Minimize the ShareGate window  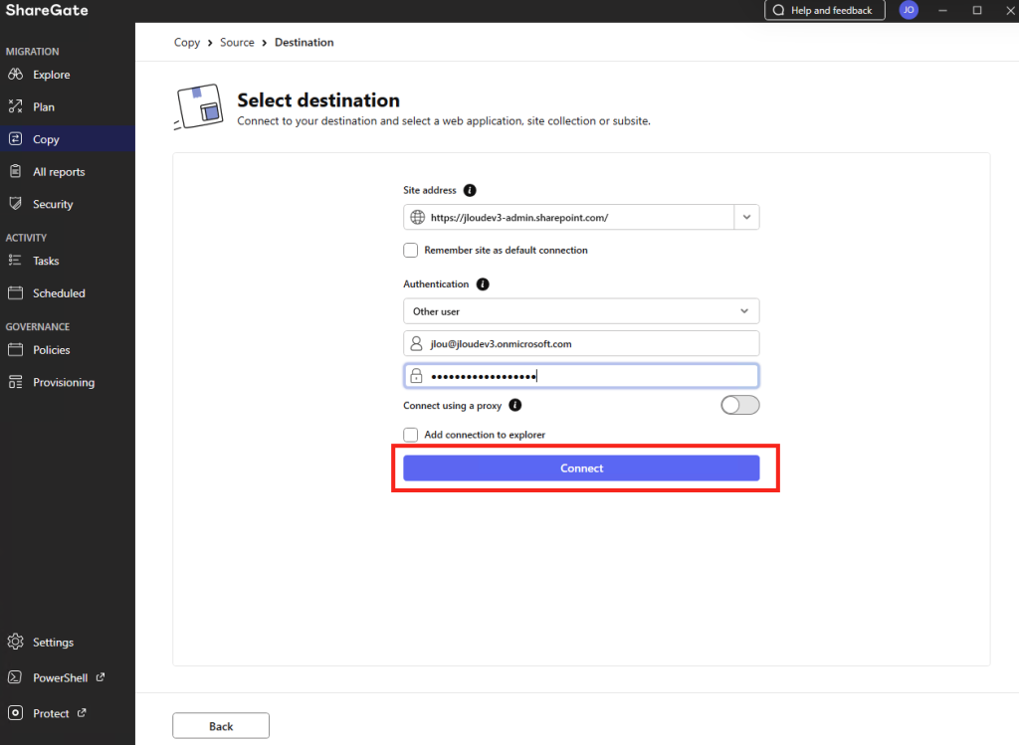pos(942,10)
